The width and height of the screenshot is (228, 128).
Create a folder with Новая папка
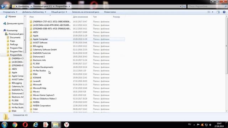pyautogui.click(x=110, y=12)
